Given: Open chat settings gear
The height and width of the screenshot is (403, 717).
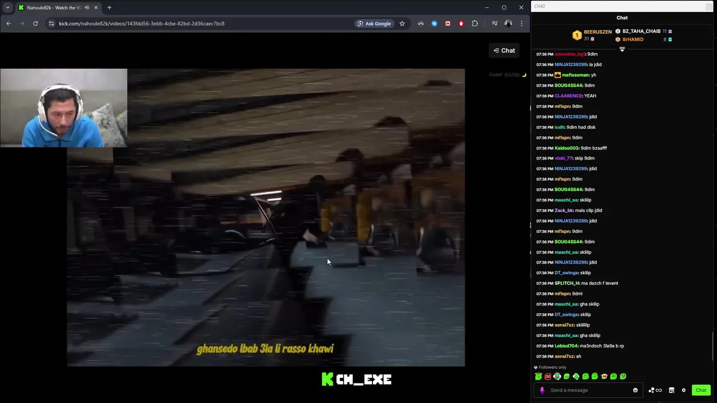Looking at the screenshot, I should click(x=683, y=390).
